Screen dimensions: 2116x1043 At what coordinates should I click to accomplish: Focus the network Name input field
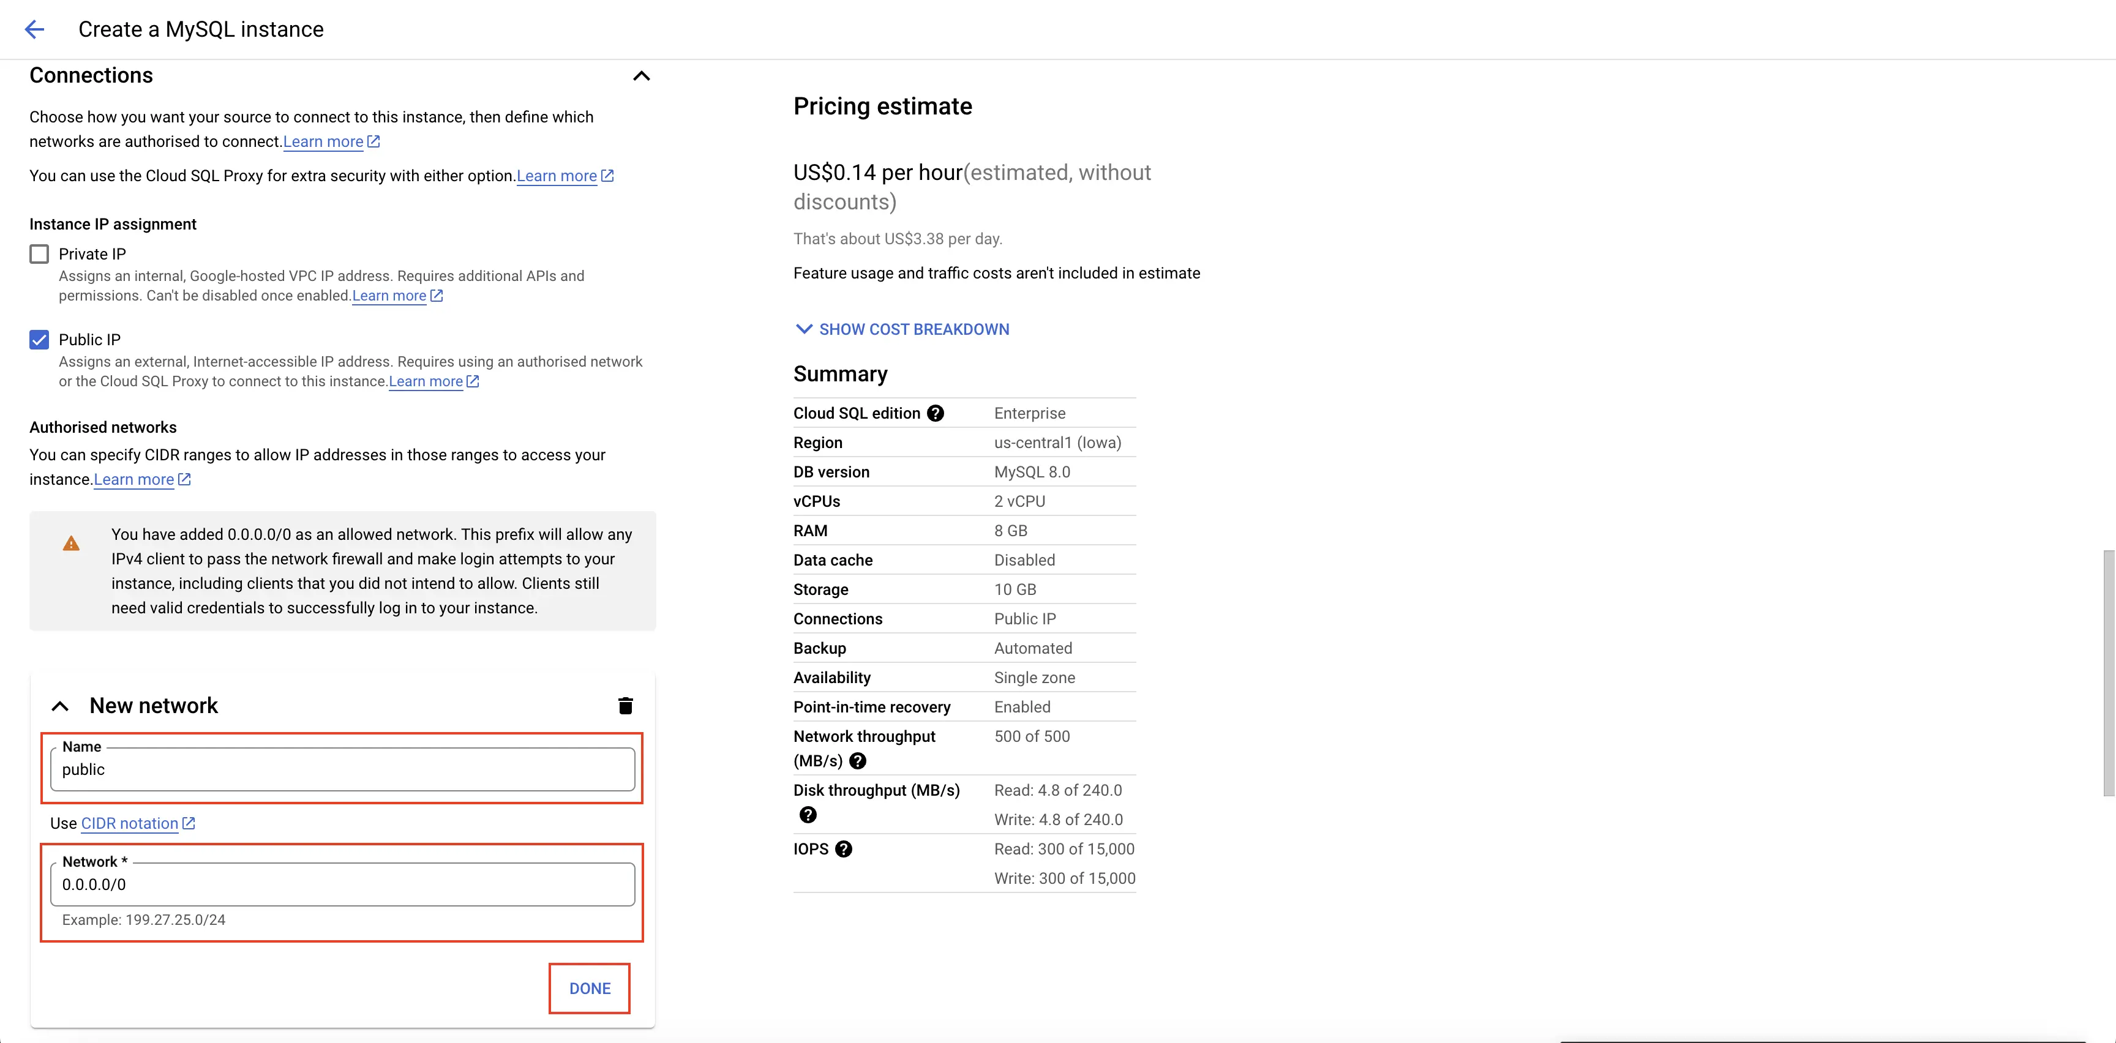pyautogui.click(x=342, y=769)
